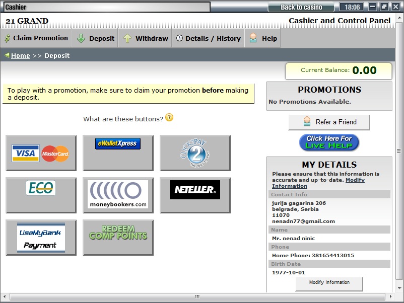
Task: Click the 'belgrade, Serbia' address line
Action: pyautogui.click(x=295, y=209)
